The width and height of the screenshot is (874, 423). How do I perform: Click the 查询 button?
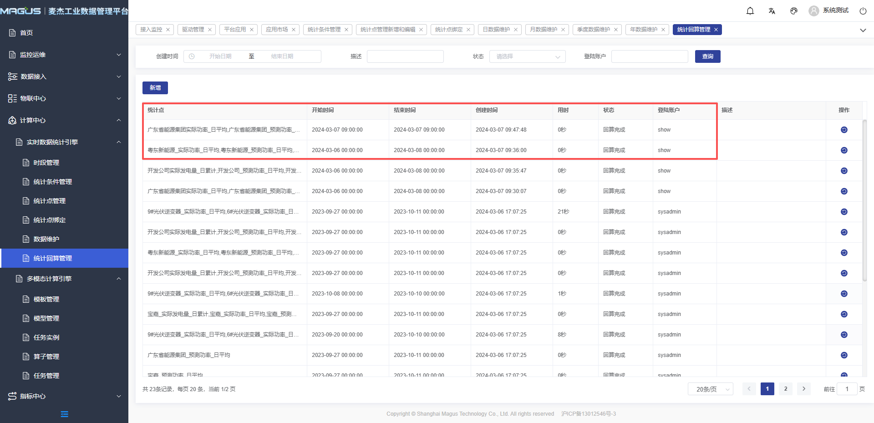pyautogui.click(x=707, y=56)
